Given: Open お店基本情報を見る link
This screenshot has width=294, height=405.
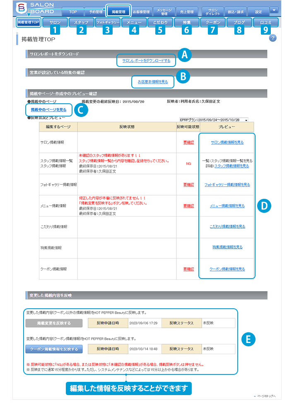Looking at the screenshot, I should click(x=153, y=82).
